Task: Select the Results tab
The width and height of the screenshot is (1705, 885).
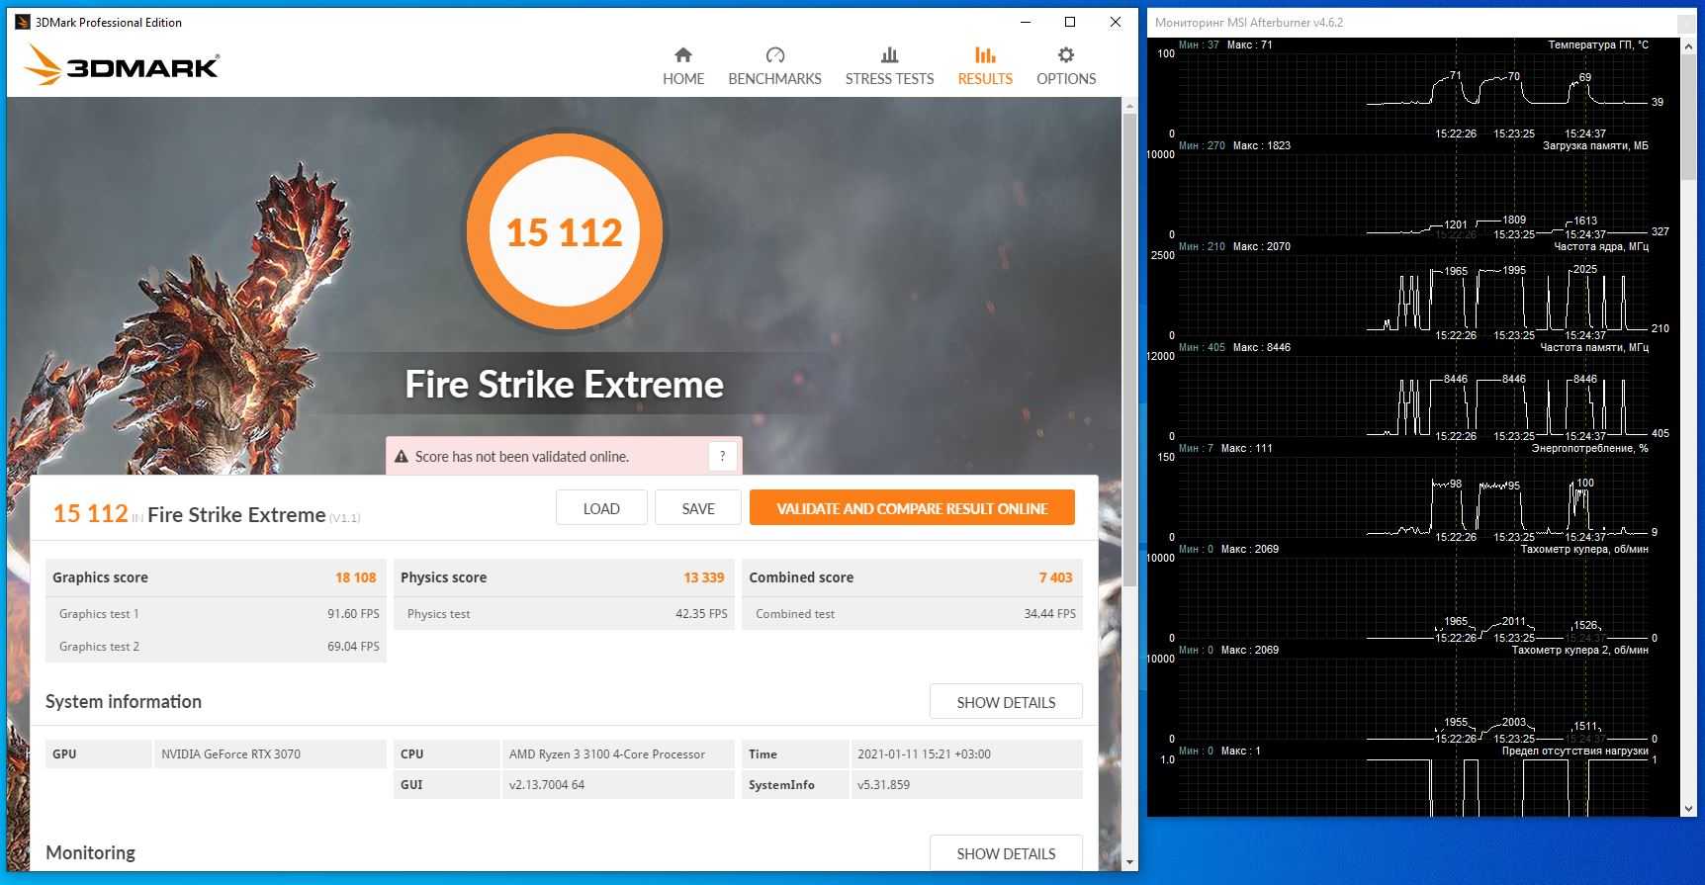Action: (x=984, y=66)
